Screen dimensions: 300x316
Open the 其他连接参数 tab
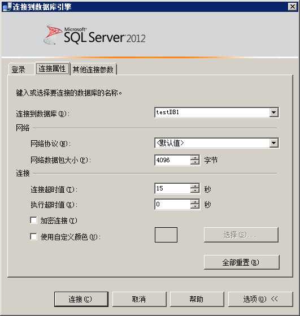tap(93, 70)
